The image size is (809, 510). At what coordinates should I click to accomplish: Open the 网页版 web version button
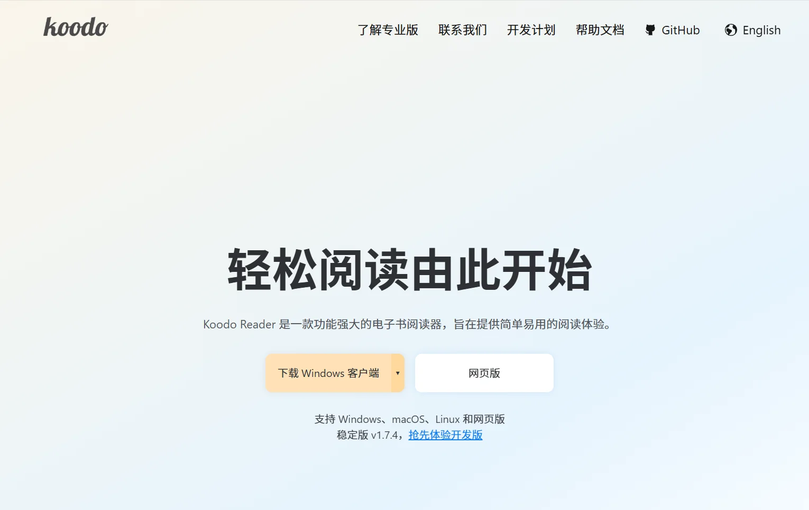(484, 373)
